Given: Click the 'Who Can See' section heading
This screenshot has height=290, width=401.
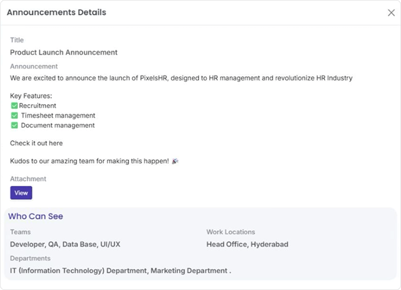Looking at the screenshot, I should 36,217.
